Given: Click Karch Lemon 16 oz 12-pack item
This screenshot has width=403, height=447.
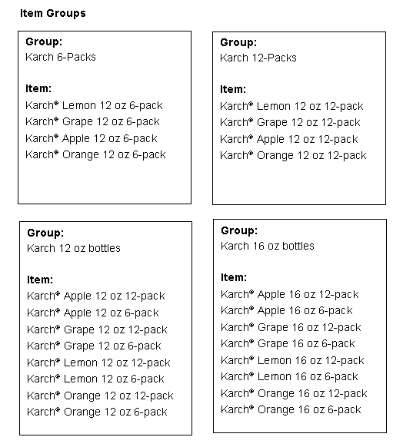Looking at the screenshot, I should tap(292, 361).
